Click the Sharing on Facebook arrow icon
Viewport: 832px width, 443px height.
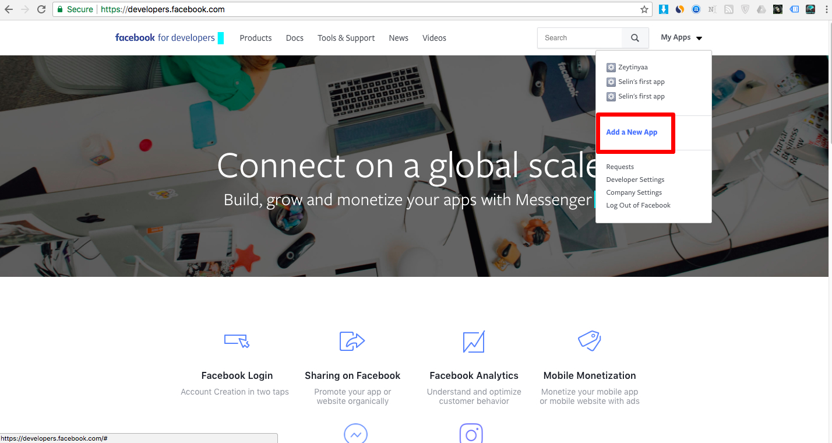[352, 341]
